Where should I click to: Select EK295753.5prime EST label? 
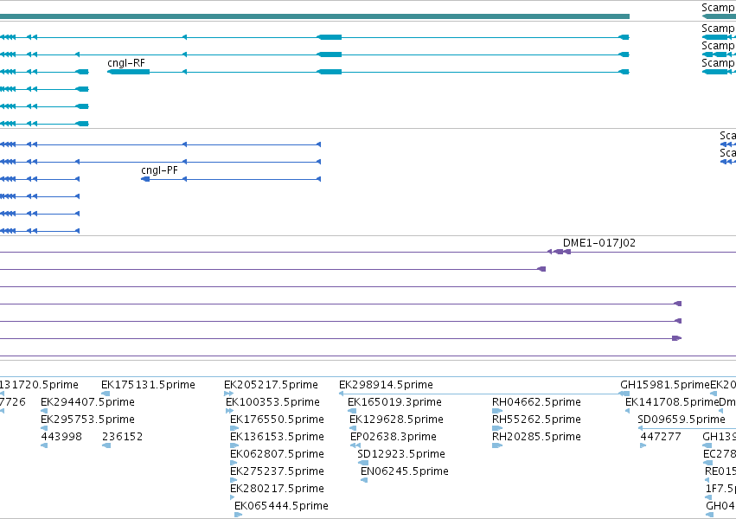(87, 420)
